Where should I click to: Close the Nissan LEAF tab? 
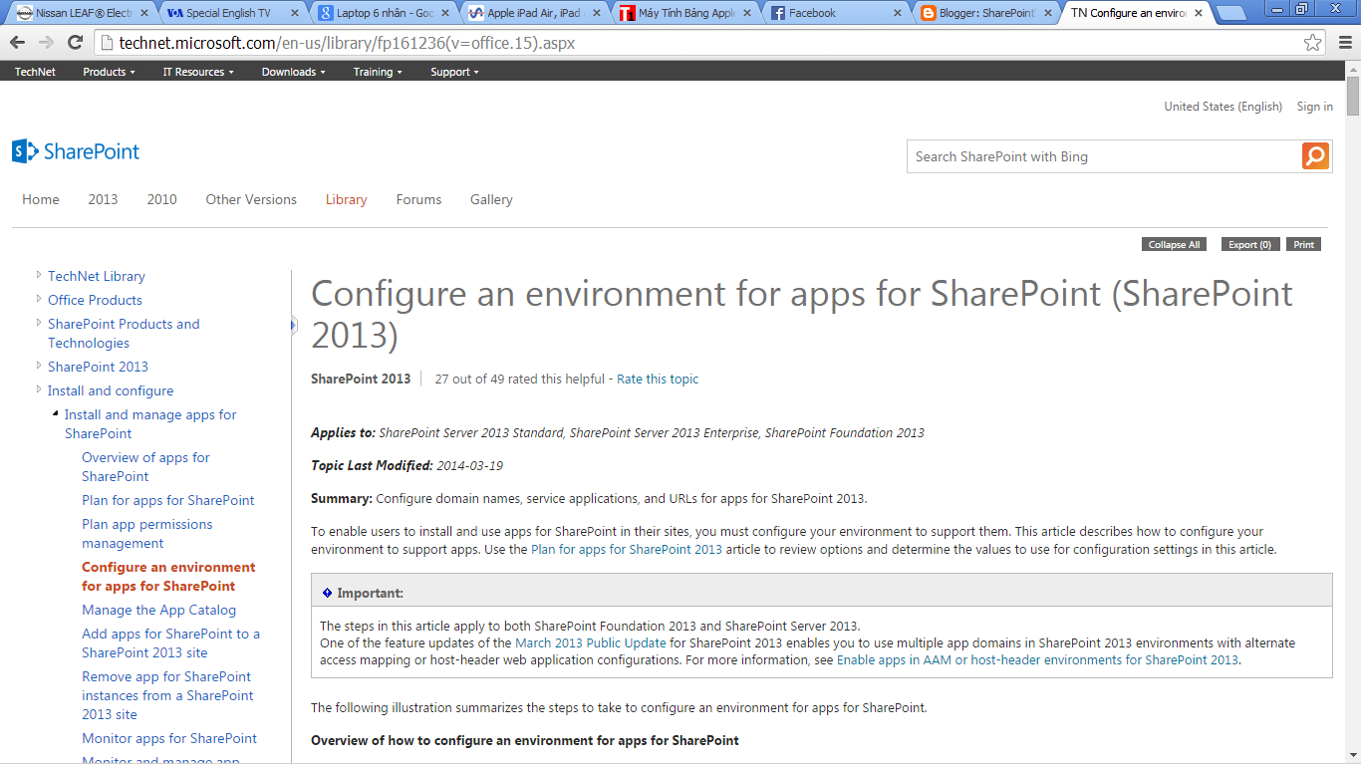tap(143, 13)
